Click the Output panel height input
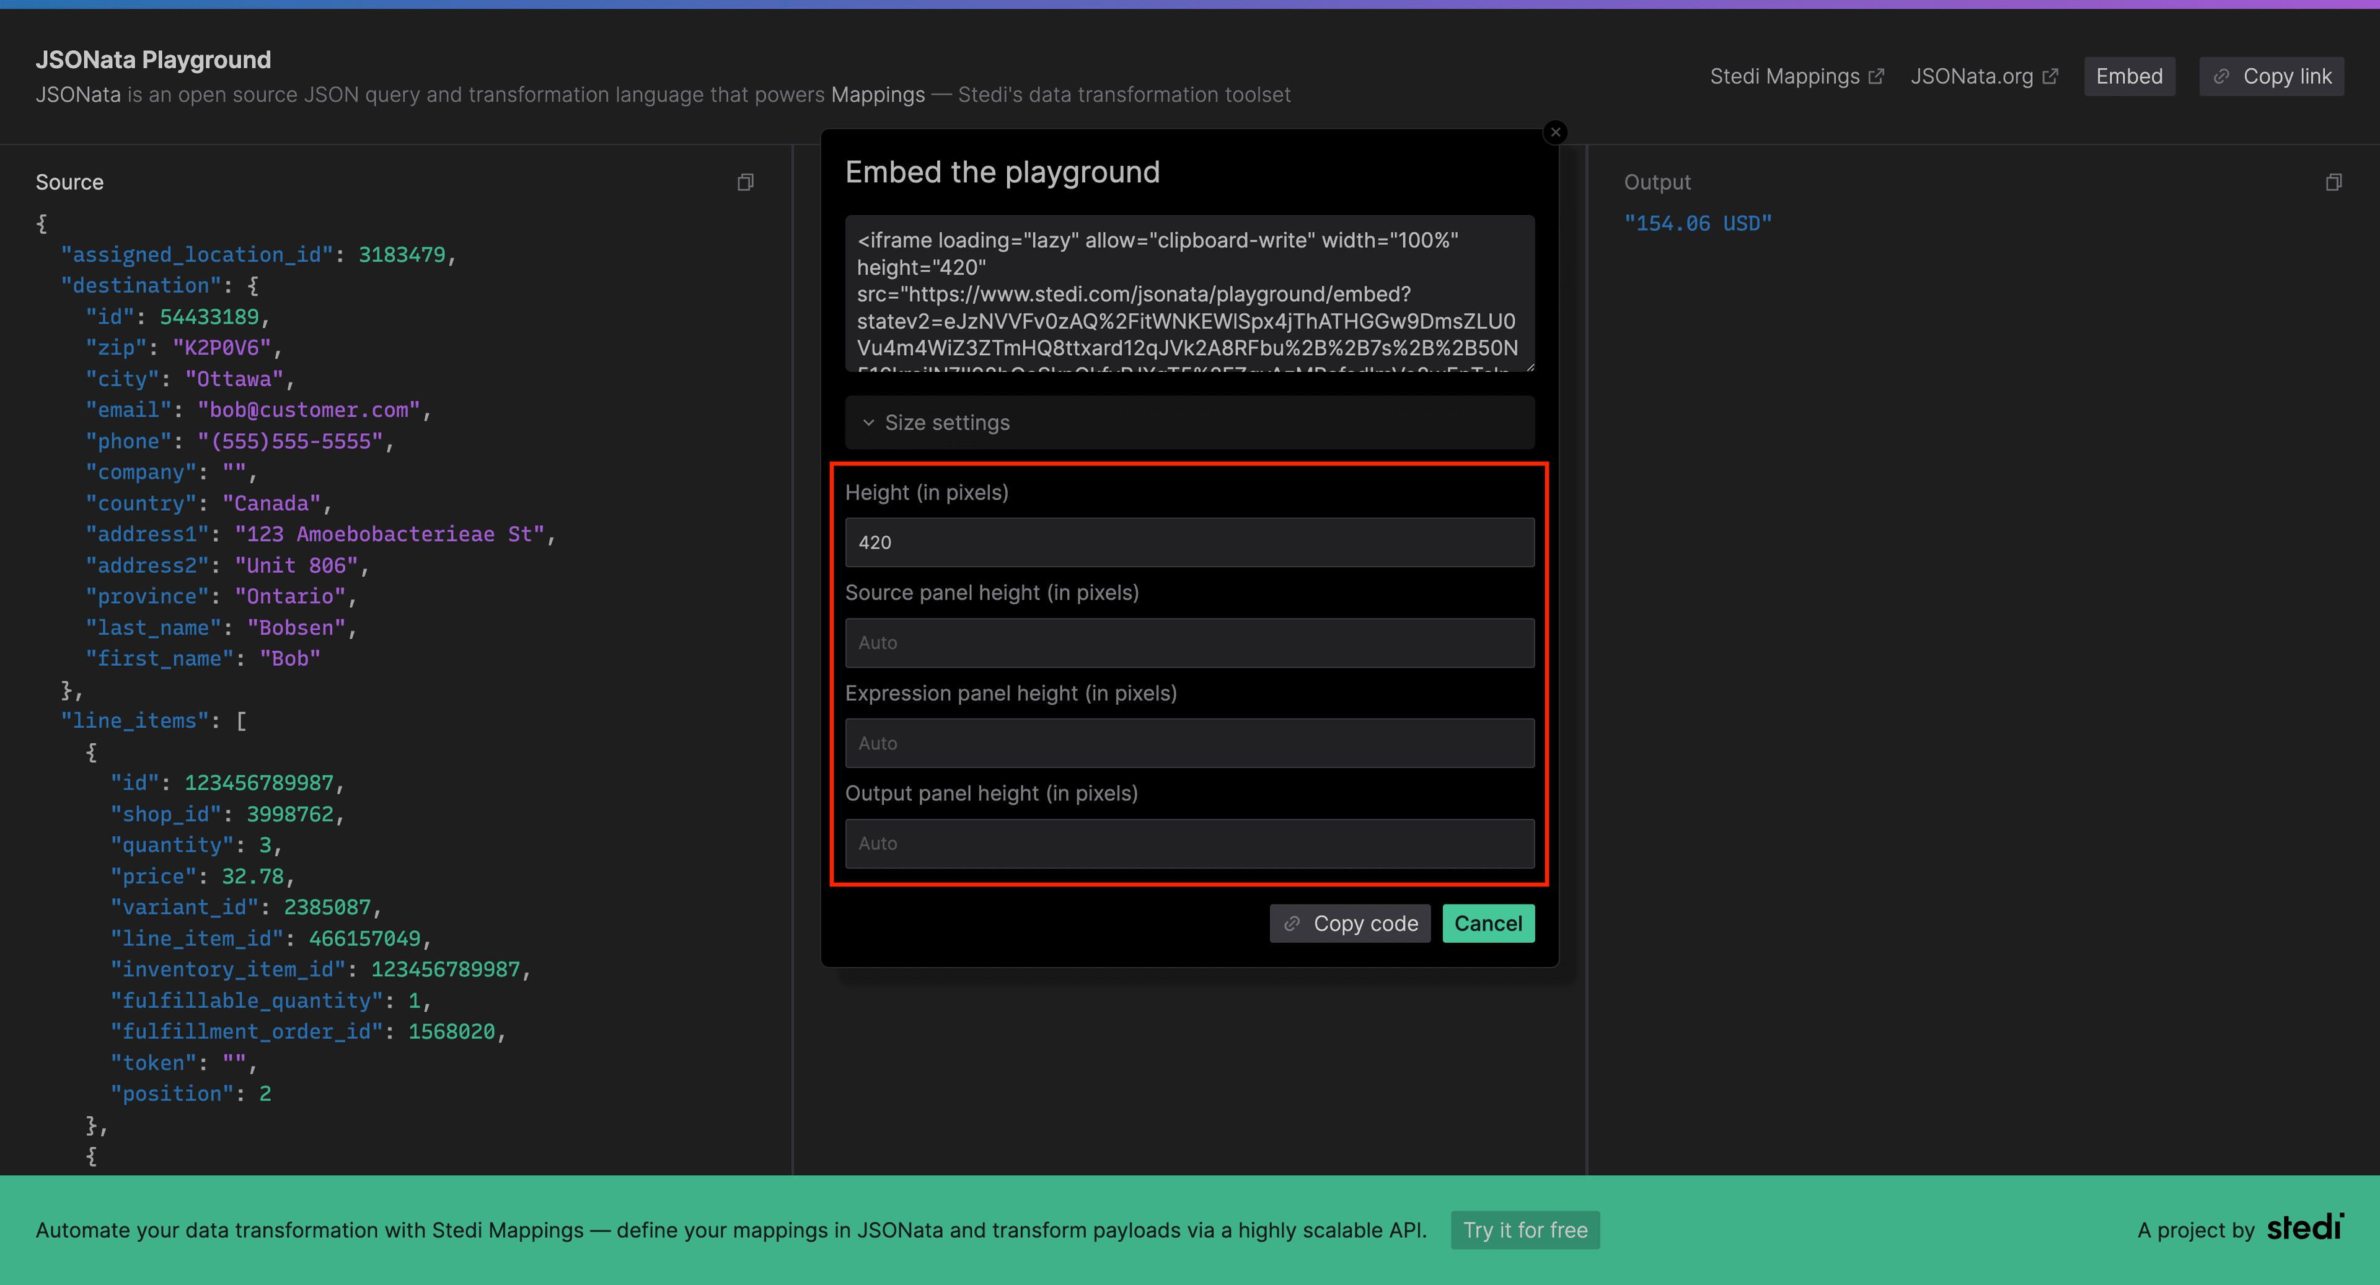Image resolution: width=2380 pixels, height=1285 pixels. (x=1188, y=842)
